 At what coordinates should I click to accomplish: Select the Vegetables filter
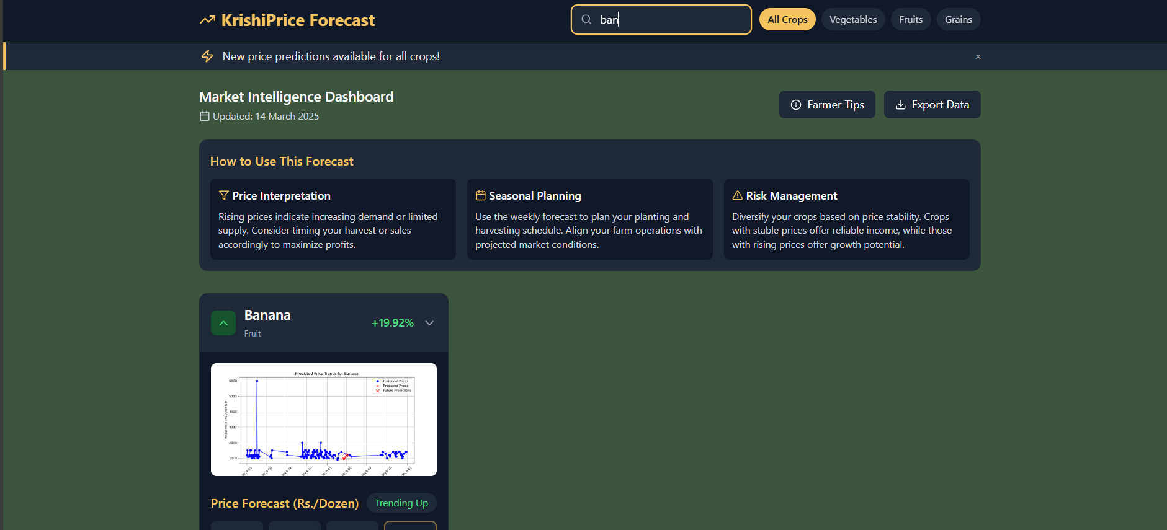tap(853, 19)
